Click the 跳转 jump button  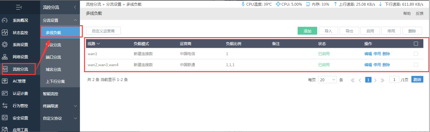pyautogui.click(x=417, y=80)
